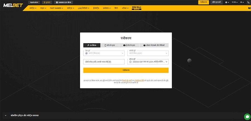
Task: Expand the Live menu
Action: coord(43,8)
